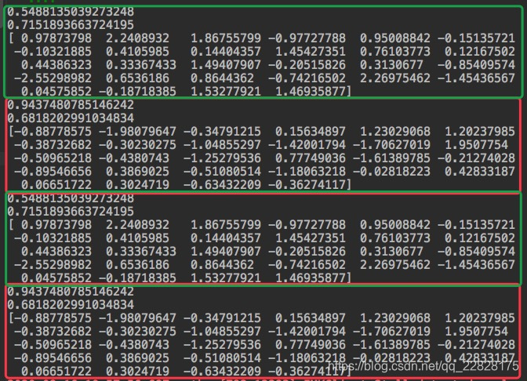
Task: Click value -0.10321885 in the third printed array
Action: 53,238
